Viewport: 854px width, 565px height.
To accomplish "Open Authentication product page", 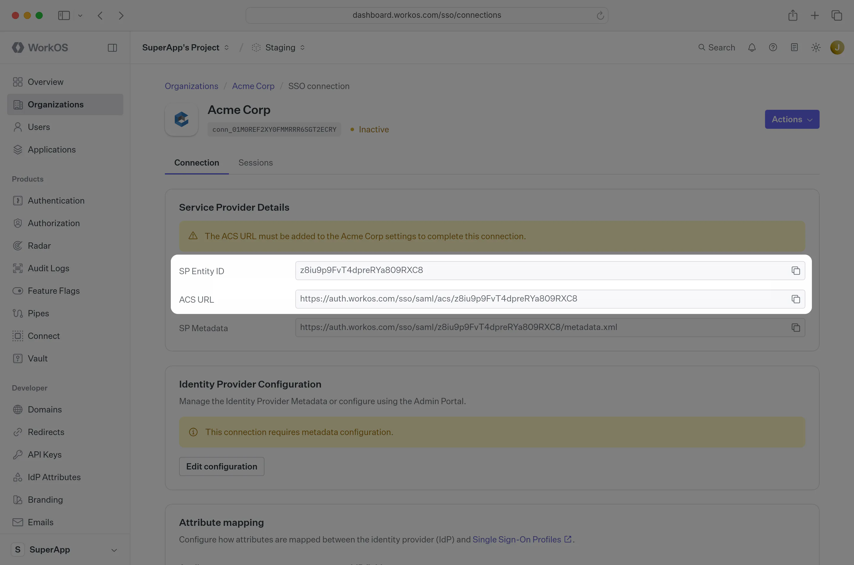I will pos(65,201).
